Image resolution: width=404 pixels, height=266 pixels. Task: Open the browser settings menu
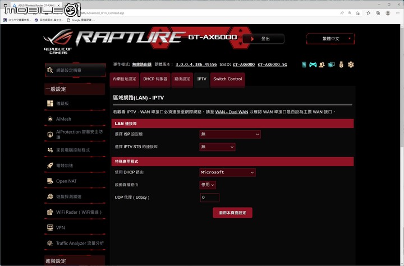(x=398, y=13)
